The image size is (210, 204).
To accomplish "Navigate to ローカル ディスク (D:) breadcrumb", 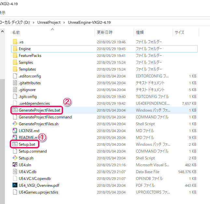I will click(15, 22).
